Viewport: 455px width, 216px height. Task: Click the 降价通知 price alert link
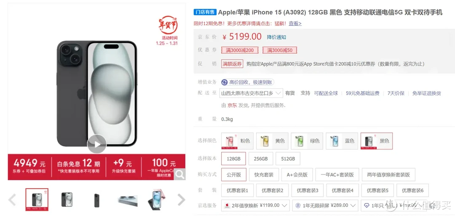pos(276,37)
